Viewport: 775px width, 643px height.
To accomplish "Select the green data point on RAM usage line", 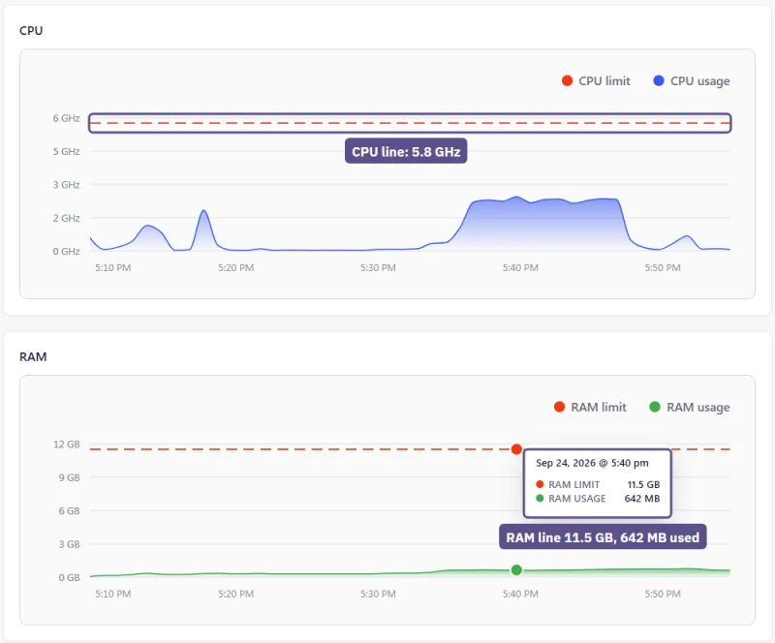I will click(x=516, y=569).
